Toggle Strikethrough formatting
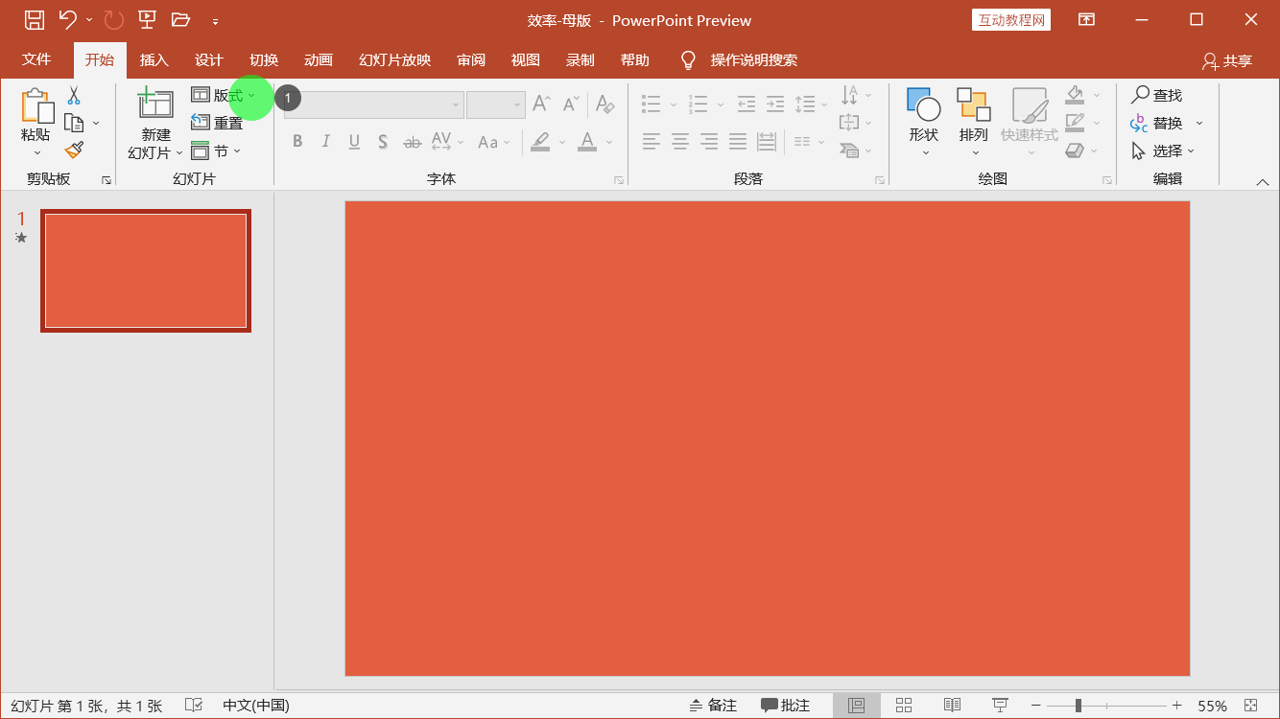 [x=413, y=142]
